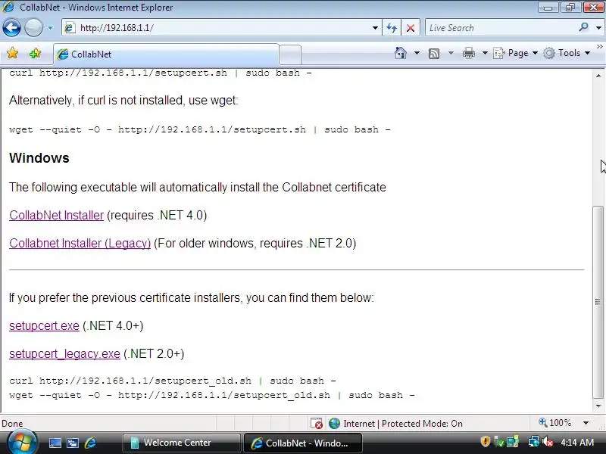This screenshot has width=606, height=454.
Task: Download the CollabNet Installer link
Action: tap(56, 215)
